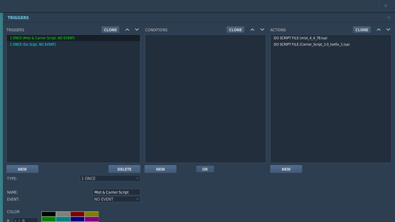The width and height of the screenshot is (395, 222).
Task: Delete the selected trigger
Action: pyautogui.click(x=124, y=169)
